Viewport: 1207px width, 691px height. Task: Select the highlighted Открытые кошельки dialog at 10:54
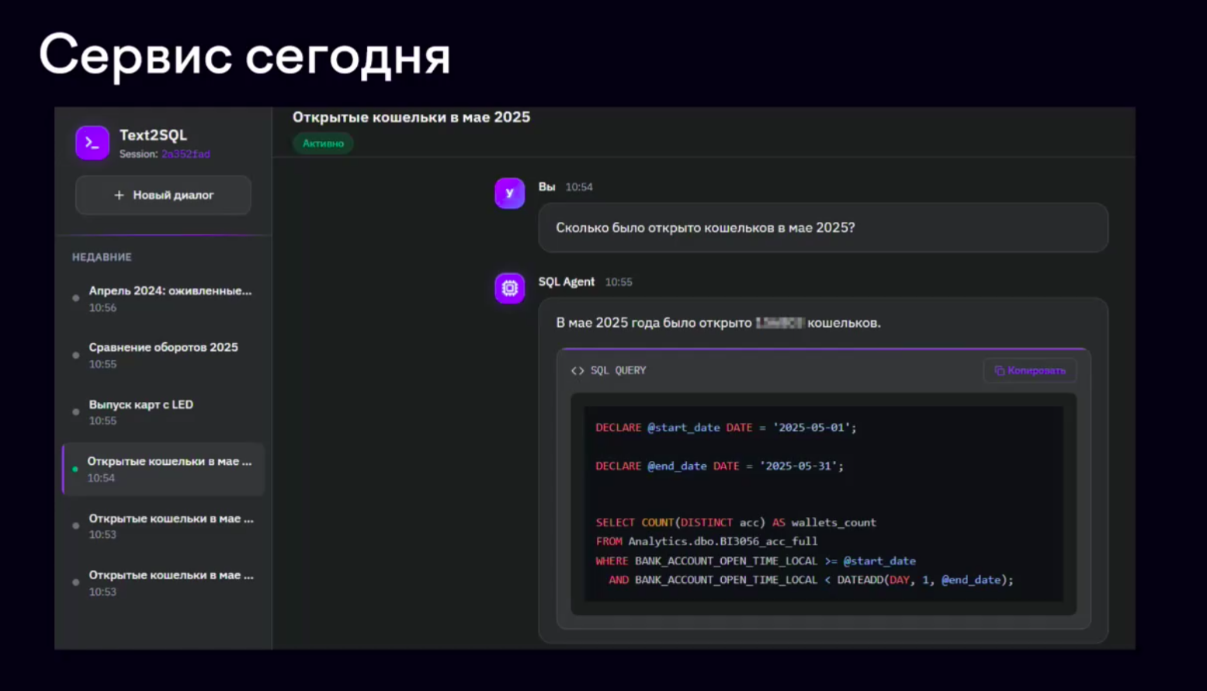164,469
